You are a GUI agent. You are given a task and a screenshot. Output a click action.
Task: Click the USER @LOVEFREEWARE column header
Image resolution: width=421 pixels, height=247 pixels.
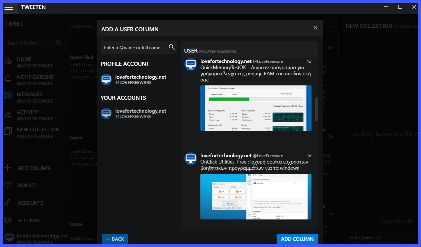[x=210, y=51]
